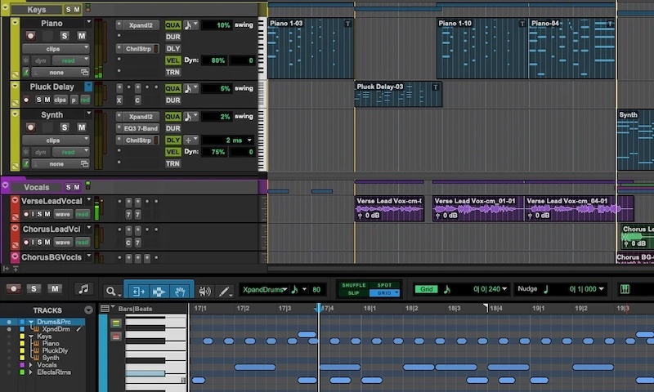The image size is (654, 392).
Task: Select the Trim tool in editor toolbar
Action: click(x=137, y=290)
